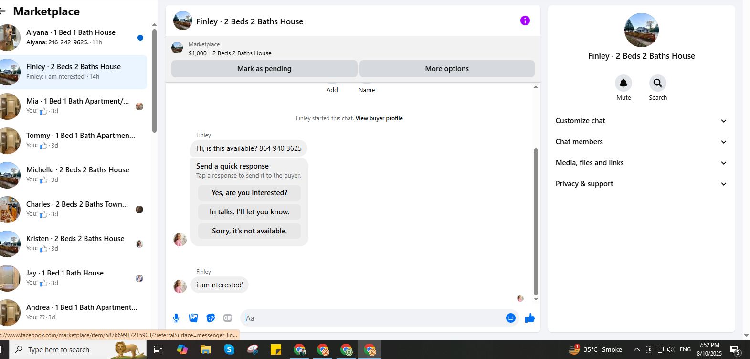Send a thumbs-up like
Viewport: 750px width, 359px height.
(x=530, y=318)
